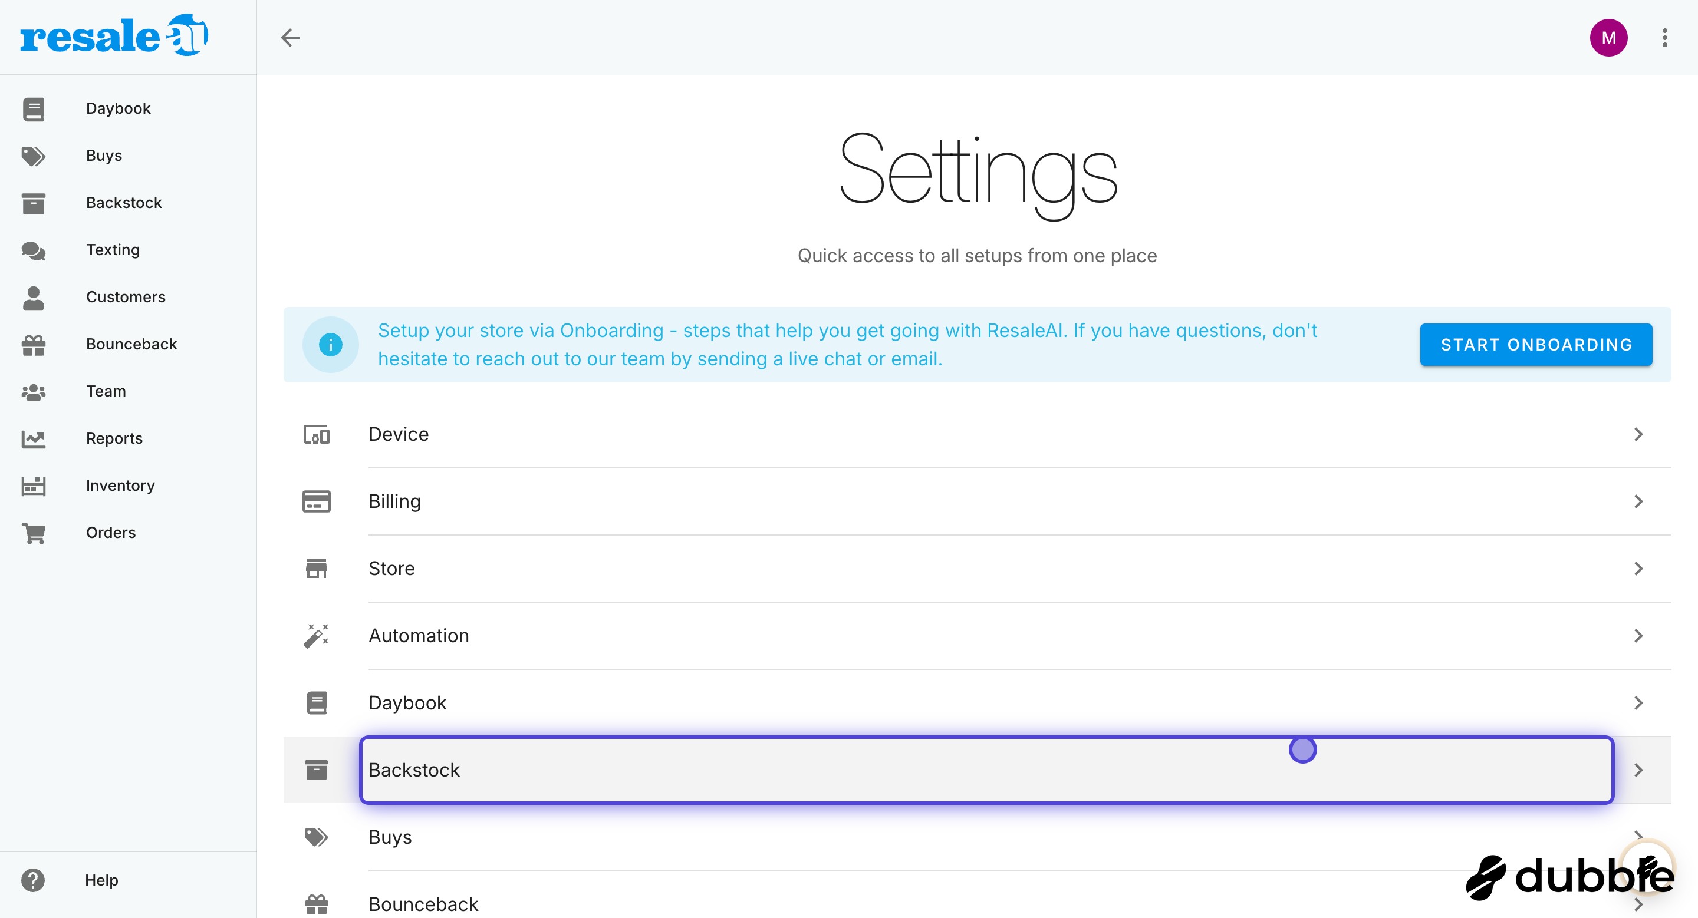Click the Help question mark icon
Screen dimensions: 1698x918
tap(32, 880)
